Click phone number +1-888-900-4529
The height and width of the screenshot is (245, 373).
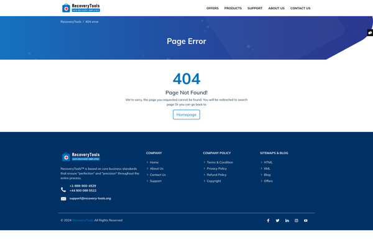pos(83,186)
